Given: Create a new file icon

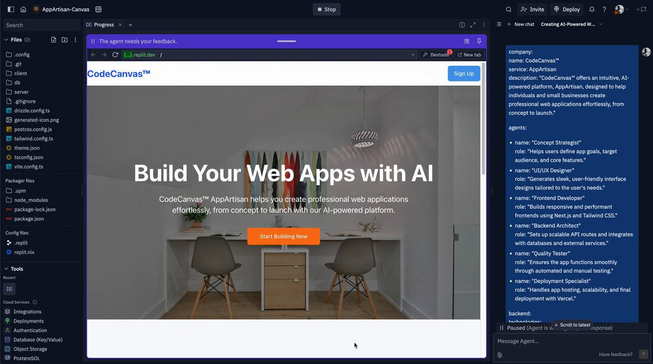Looking at the screenshot, I should pyautogui.click(x=53, y=40).
